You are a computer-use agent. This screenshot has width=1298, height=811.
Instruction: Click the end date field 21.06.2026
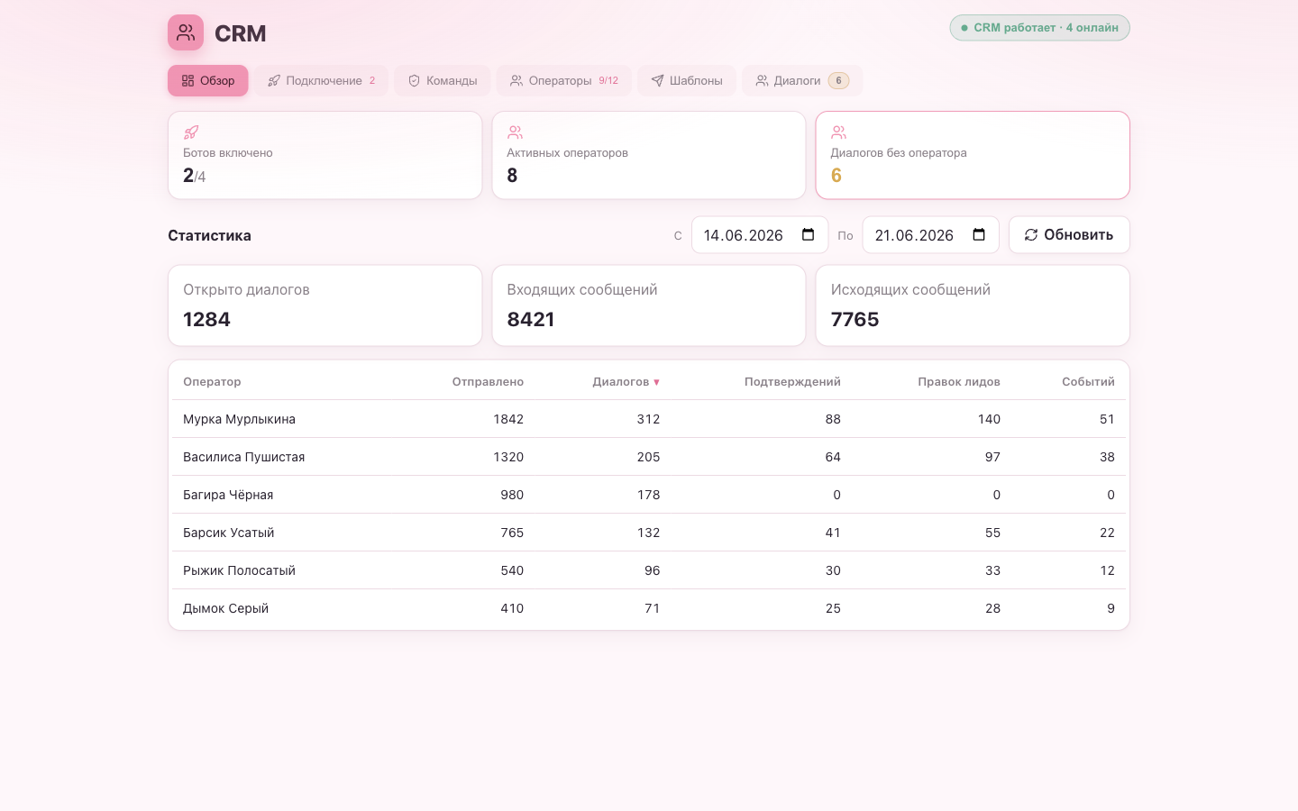pos(931,235)
